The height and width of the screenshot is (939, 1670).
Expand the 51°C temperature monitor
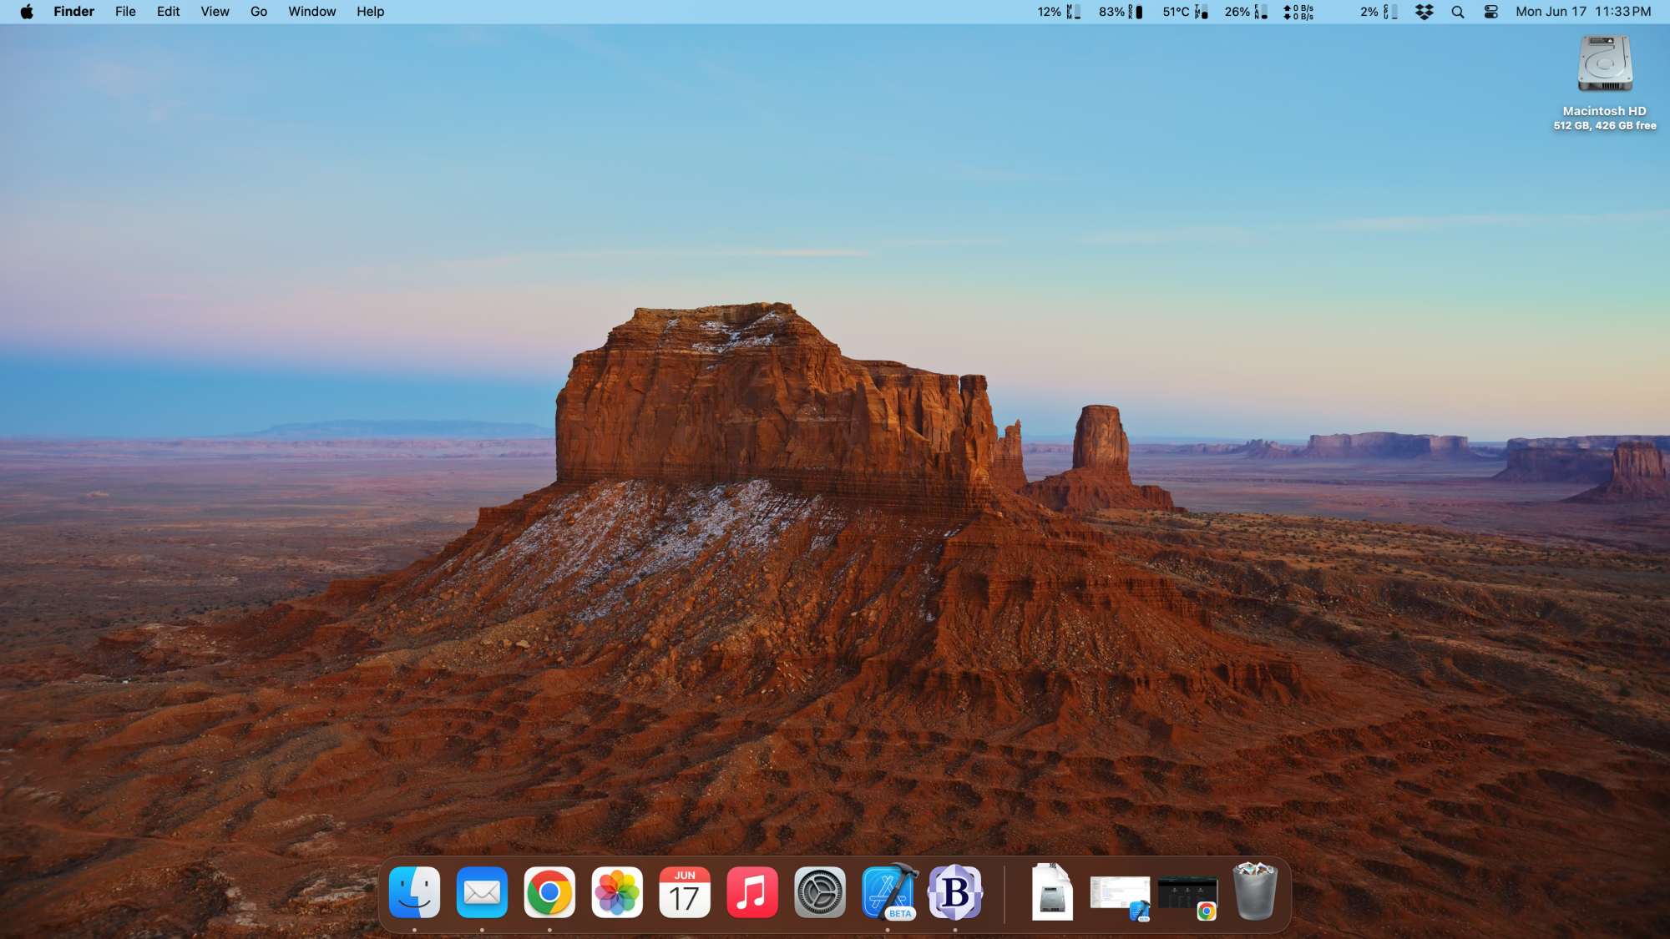(1184, 12)
